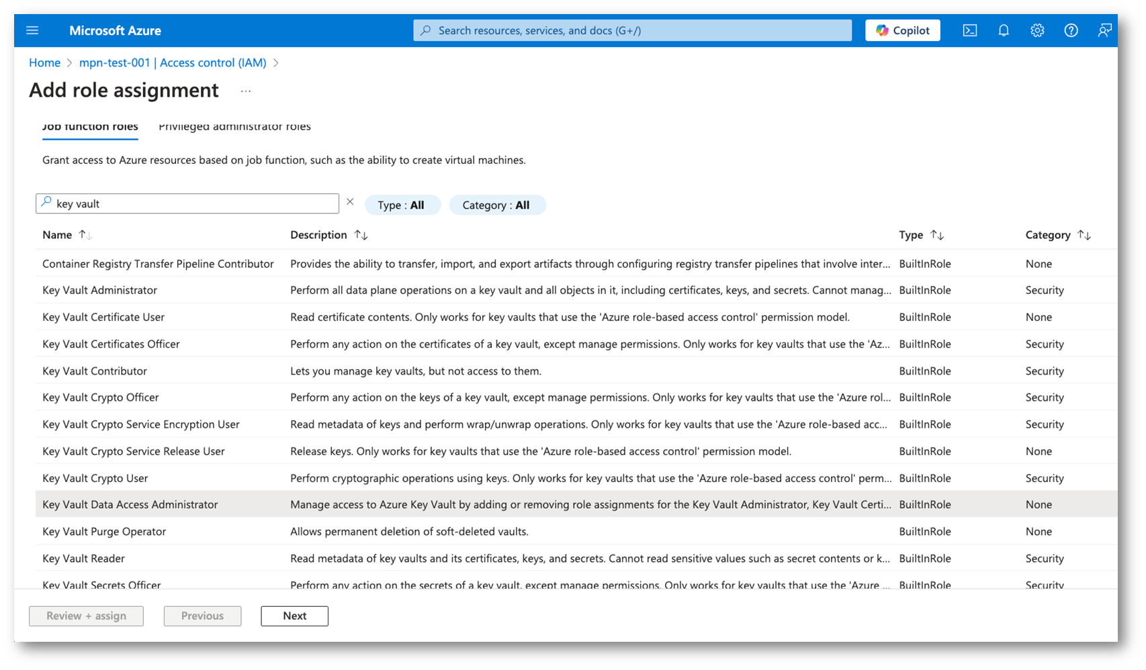The height and width of the screenshot is (670, 1146).
Task: Select the Key Vault Crypto User role
Action: coord(95,478)
